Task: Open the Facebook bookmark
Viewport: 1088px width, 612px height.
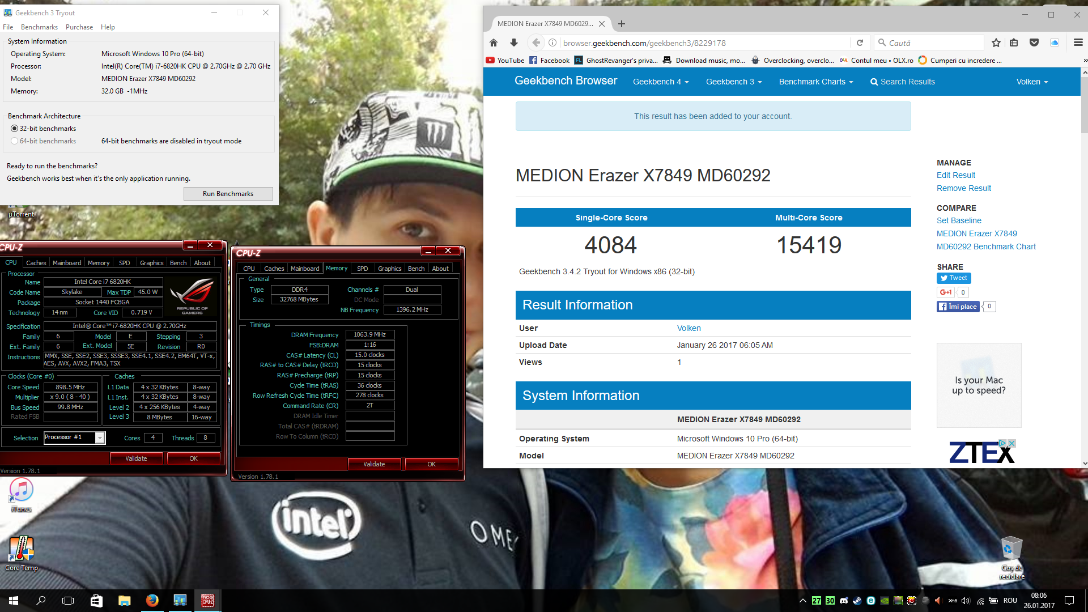Action: [550, 61]
